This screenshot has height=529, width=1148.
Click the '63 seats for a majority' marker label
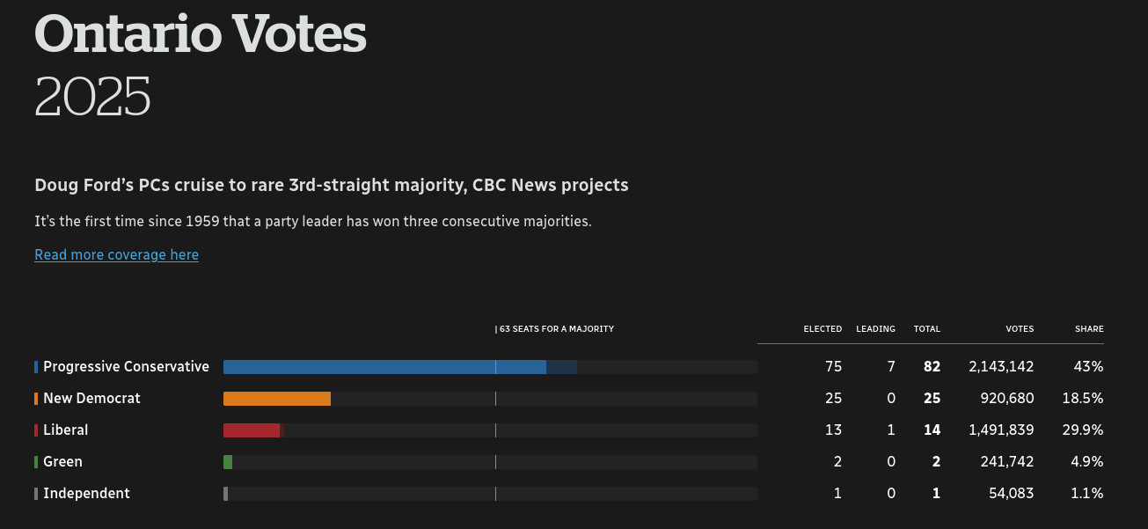tap(555, 329)
